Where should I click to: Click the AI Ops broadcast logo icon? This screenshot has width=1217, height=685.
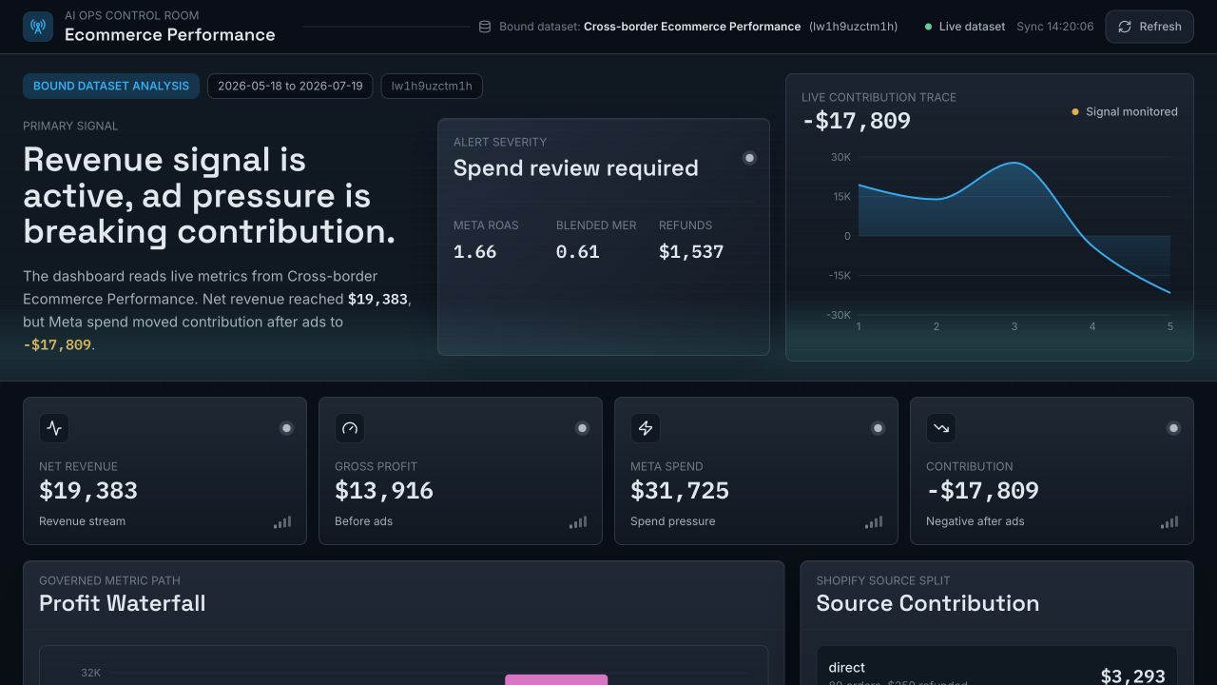(x=38, y=27)
